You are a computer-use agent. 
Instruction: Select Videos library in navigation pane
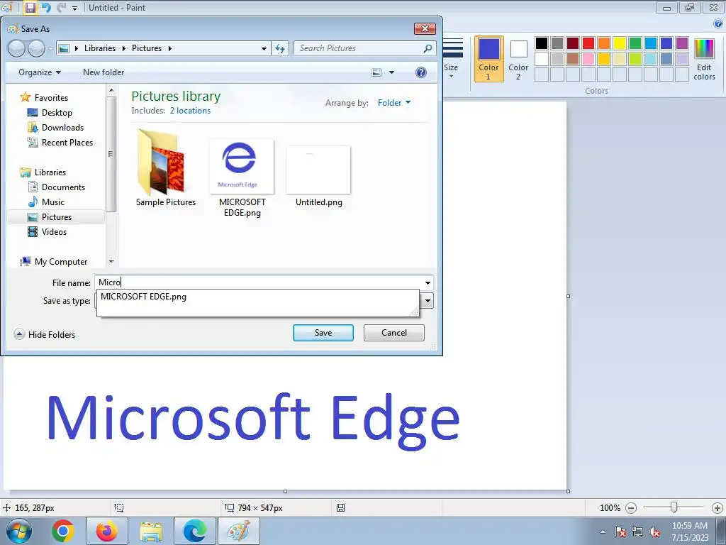point(48,232)
